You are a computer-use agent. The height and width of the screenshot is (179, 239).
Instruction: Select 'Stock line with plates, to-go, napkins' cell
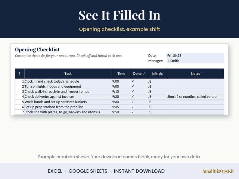point(68,112)
